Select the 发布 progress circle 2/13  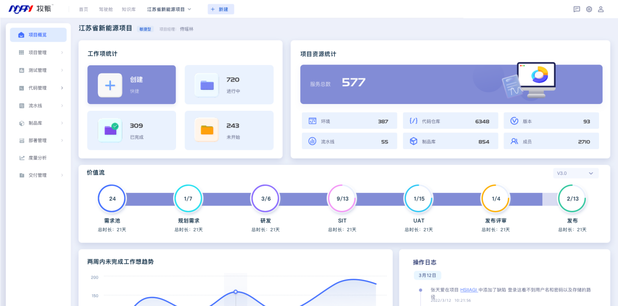(572, 199)
